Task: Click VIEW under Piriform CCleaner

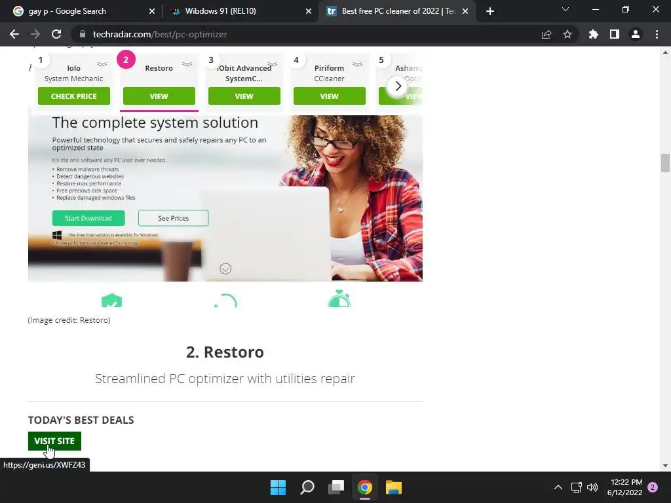Action: (x=329, y=96)
